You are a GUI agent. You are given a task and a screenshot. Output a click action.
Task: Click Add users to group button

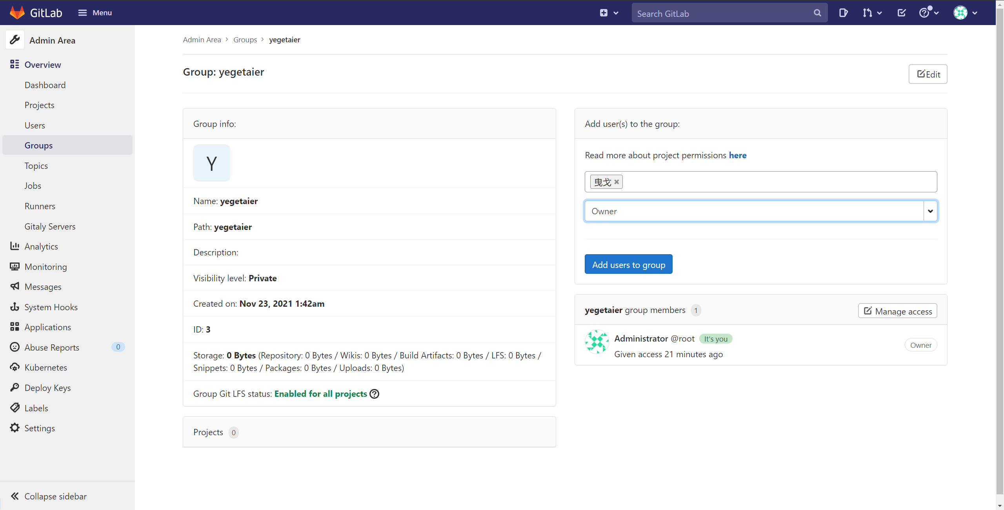click(628, 264)
